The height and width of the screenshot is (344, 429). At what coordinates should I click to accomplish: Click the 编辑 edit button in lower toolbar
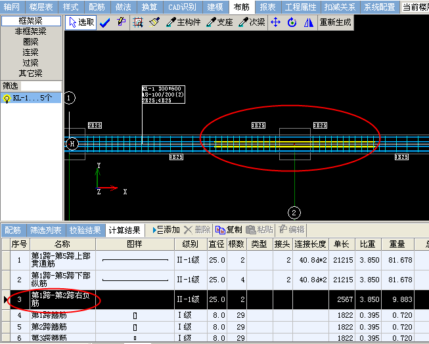click(x=292, y=230)
